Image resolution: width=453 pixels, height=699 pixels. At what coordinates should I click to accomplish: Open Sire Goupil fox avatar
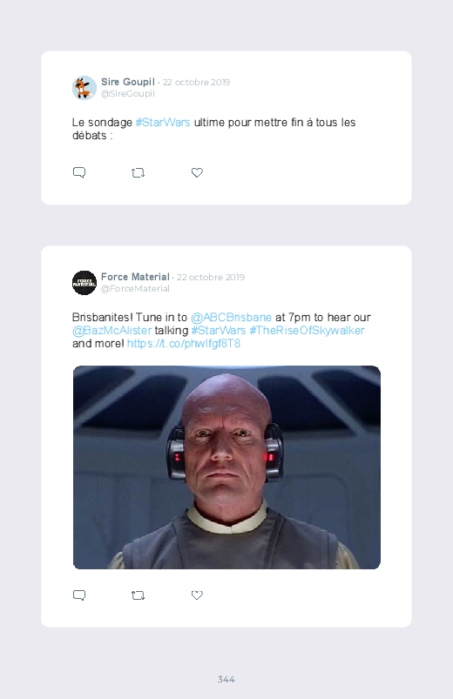tap(85, 88)
